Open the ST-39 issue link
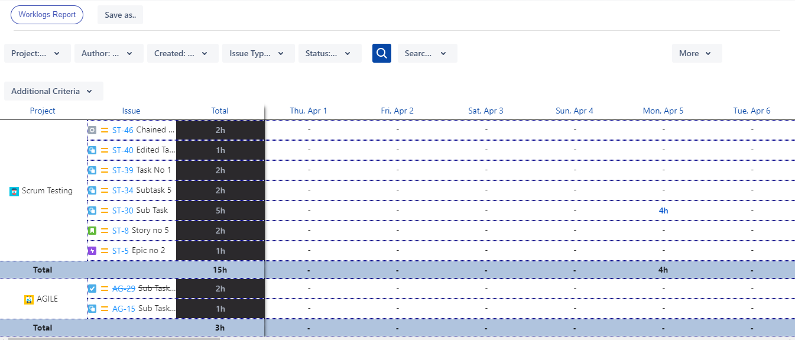 pyautogui.click(x=123, y=170)
